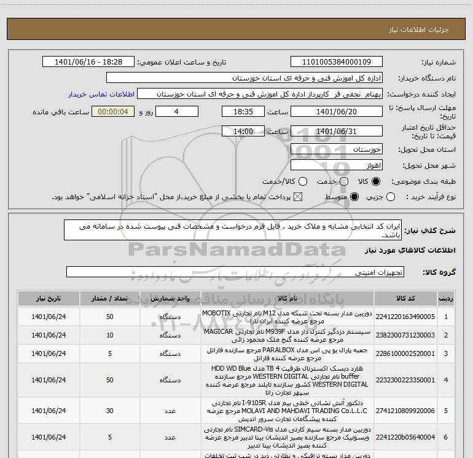Choose the متوسط purchase type radio
473x458 pixels.
point(354,197)
